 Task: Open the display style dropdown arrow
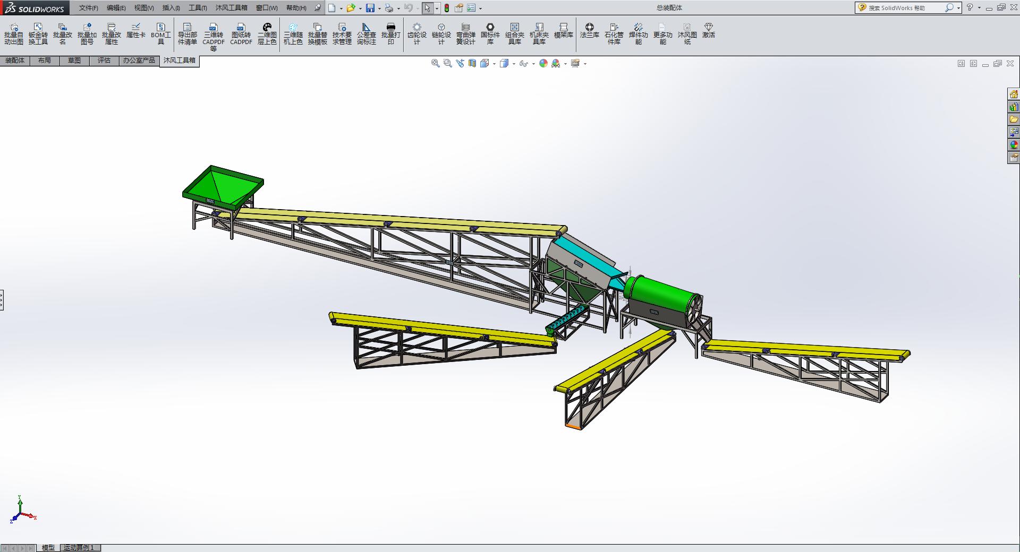click(x=514, y=64)
